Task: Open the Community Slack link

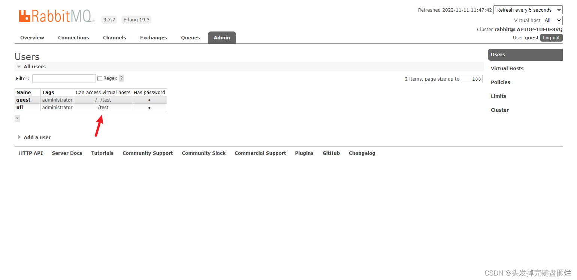Action: point(204,153)
